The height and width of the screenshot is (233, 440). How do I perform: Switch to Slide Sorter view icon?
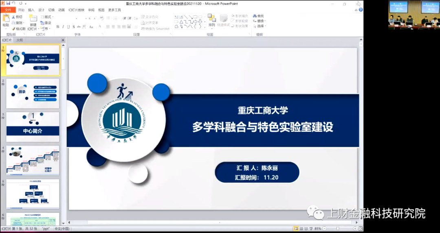click(301, 229)
